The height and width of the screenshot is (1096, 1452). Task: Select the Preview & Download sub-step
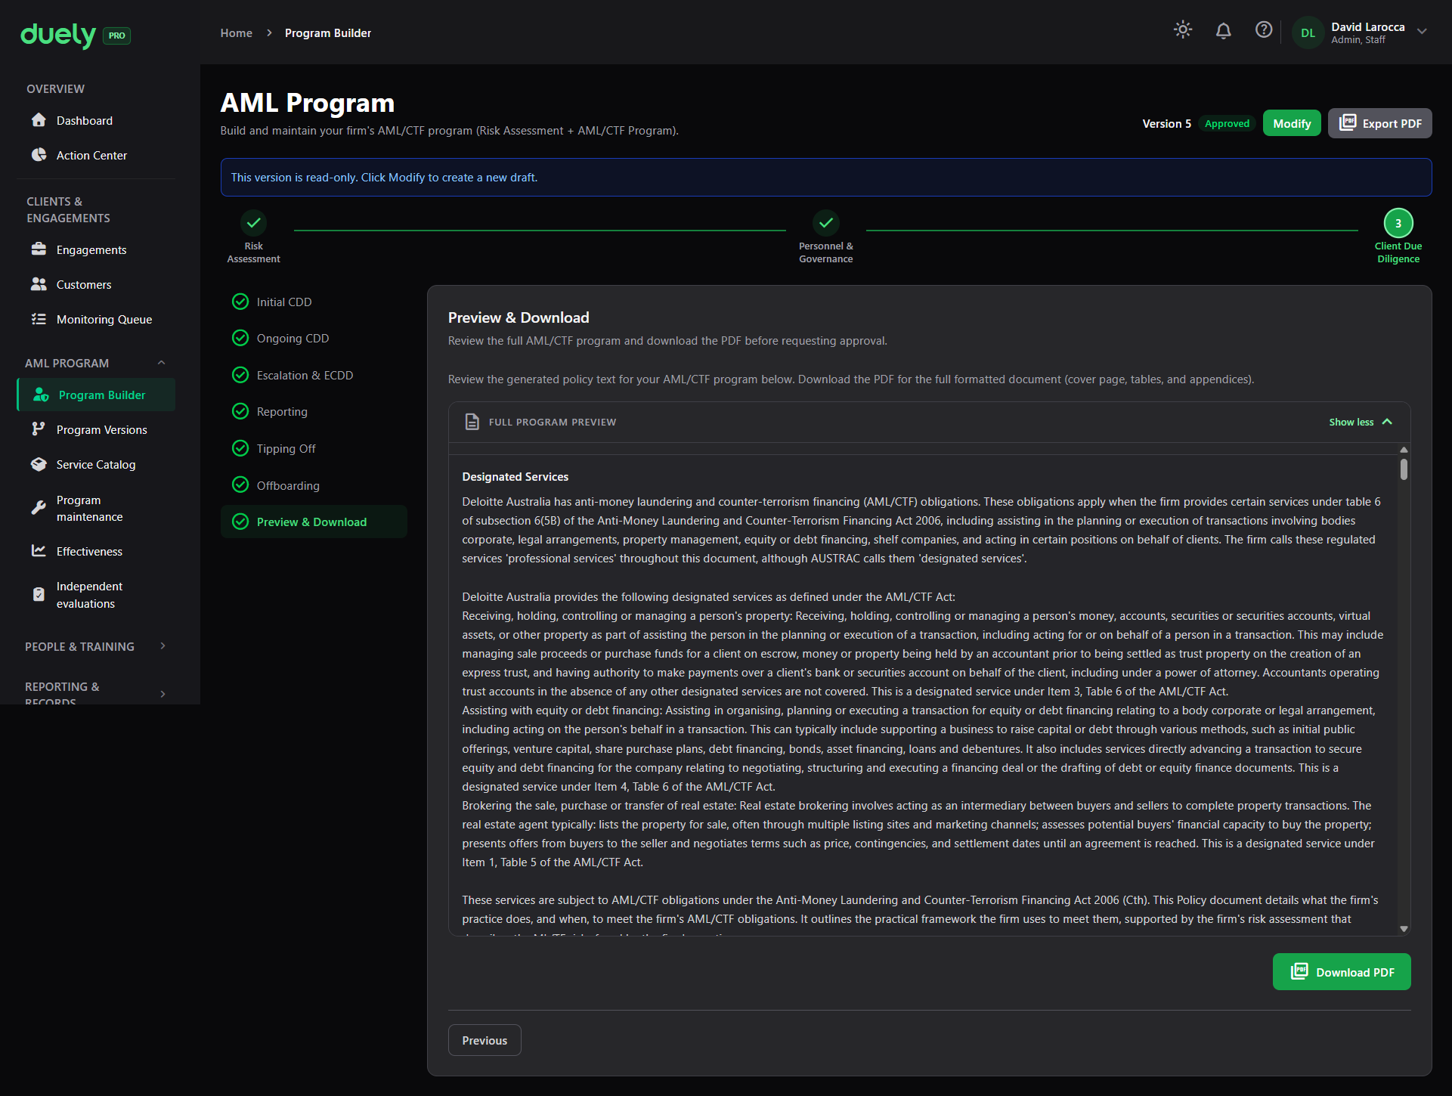[314, 522]
